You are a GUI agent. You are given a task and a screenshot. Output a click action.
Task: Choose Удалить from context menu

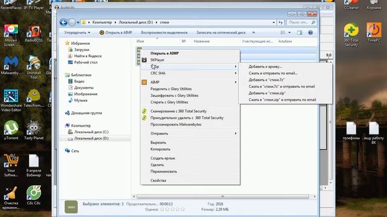(x=190, y=165)
